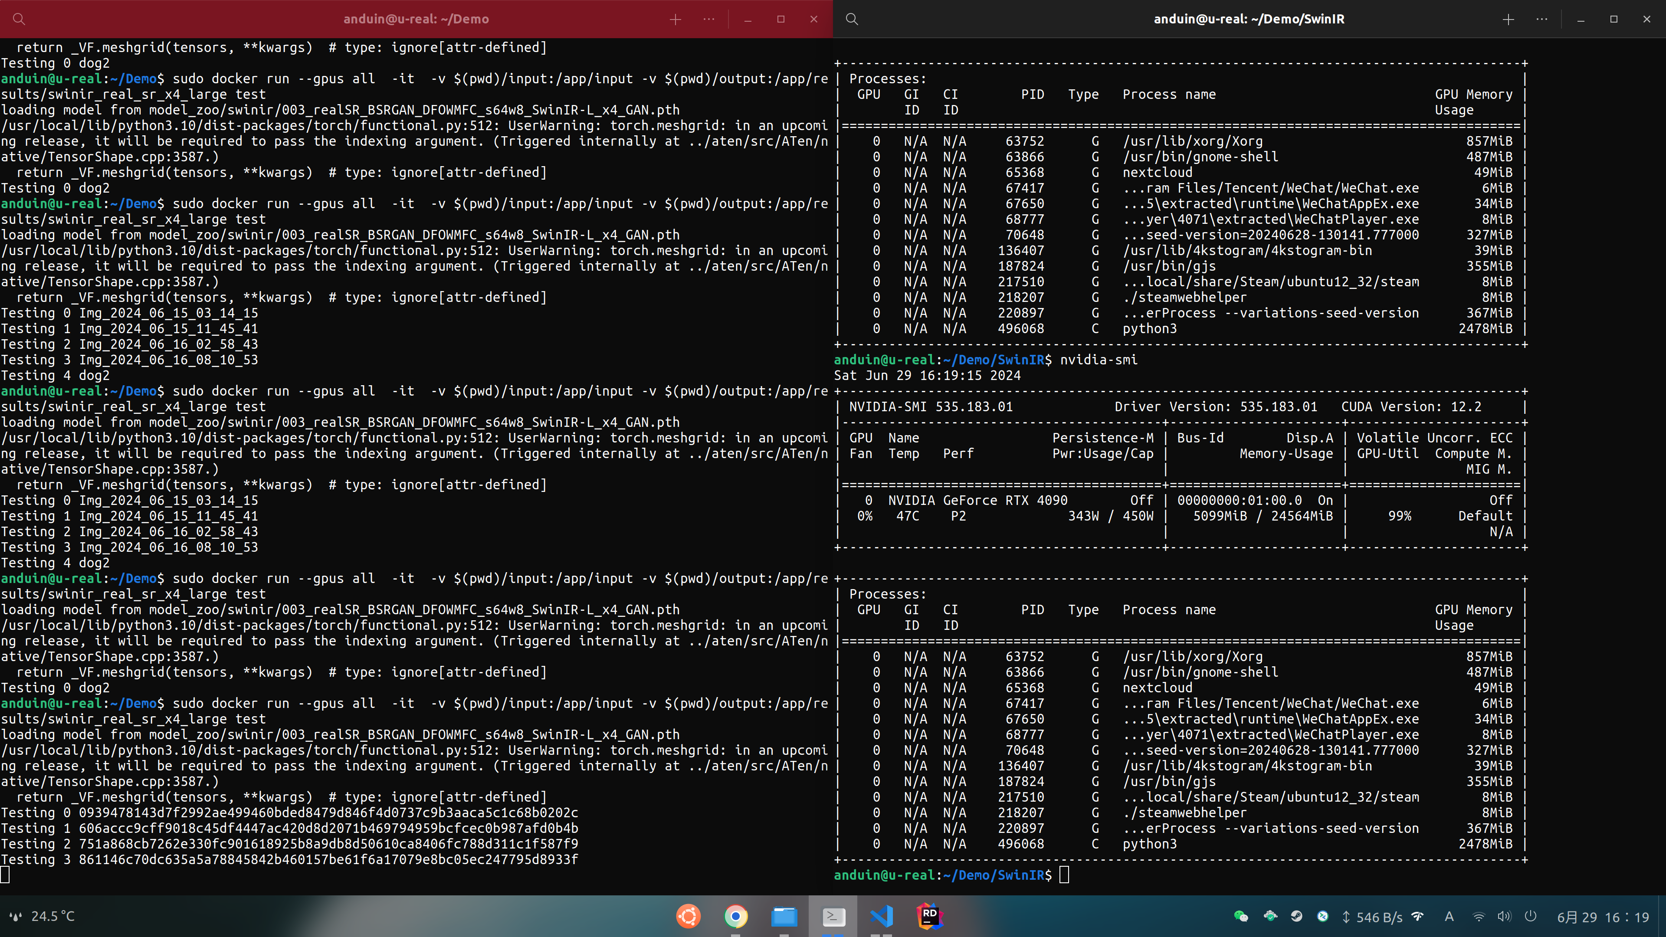This screenshot has width=1666, height=937.
Task: Open Ubuntu launcher icon in taskbar
Action: [688, 916]
